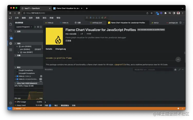
Task: Open the 编辑 menu
Action: coord(24,18)
